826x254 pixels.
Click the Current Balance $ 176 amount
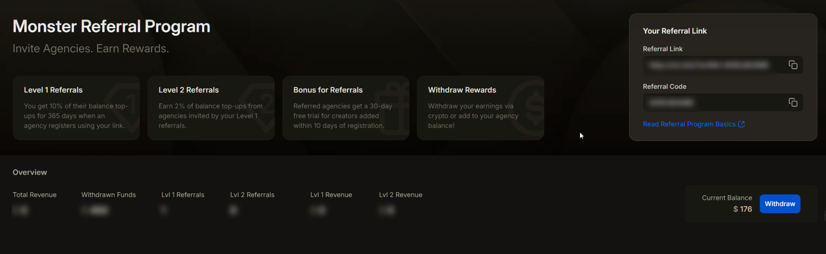pos(742,209)
